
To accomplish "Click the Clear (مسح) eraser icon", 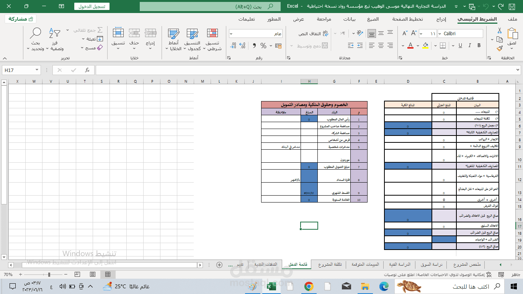I will coord(100,48).
